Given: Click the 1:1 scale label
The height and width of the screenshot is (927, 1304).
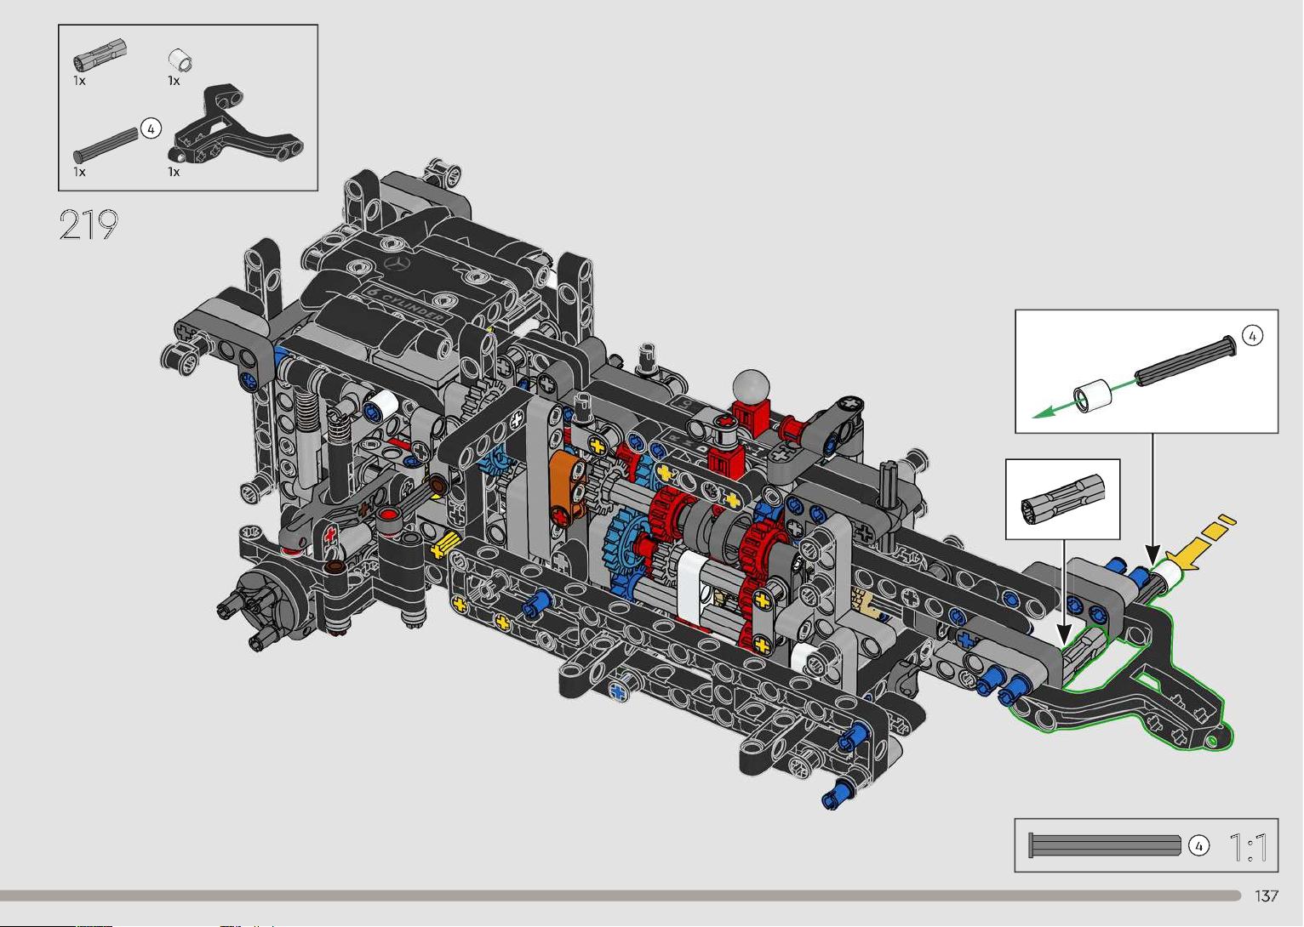Looking at the screenshot, I should 1248,847.
